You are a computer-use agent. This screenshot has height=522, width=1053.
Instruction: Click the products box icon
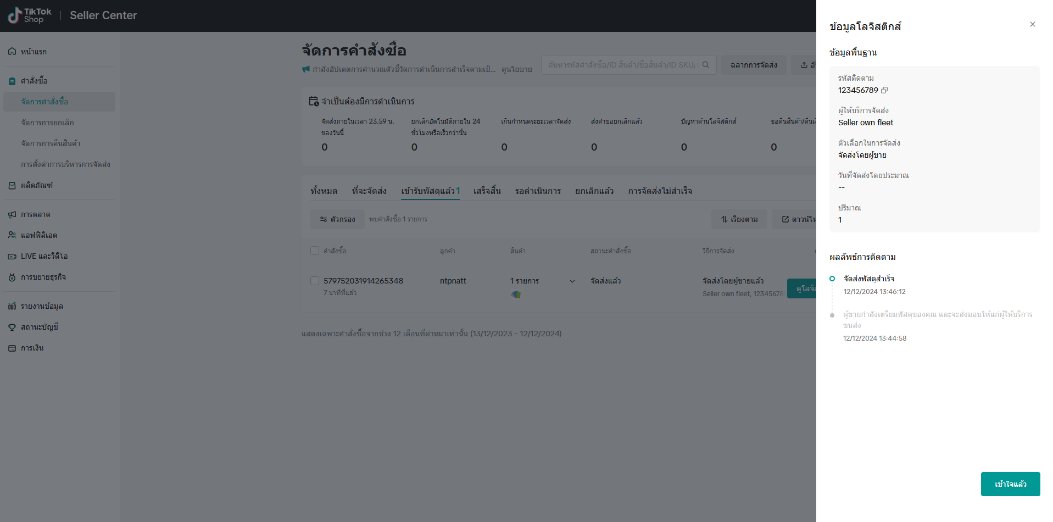[12, 186]
